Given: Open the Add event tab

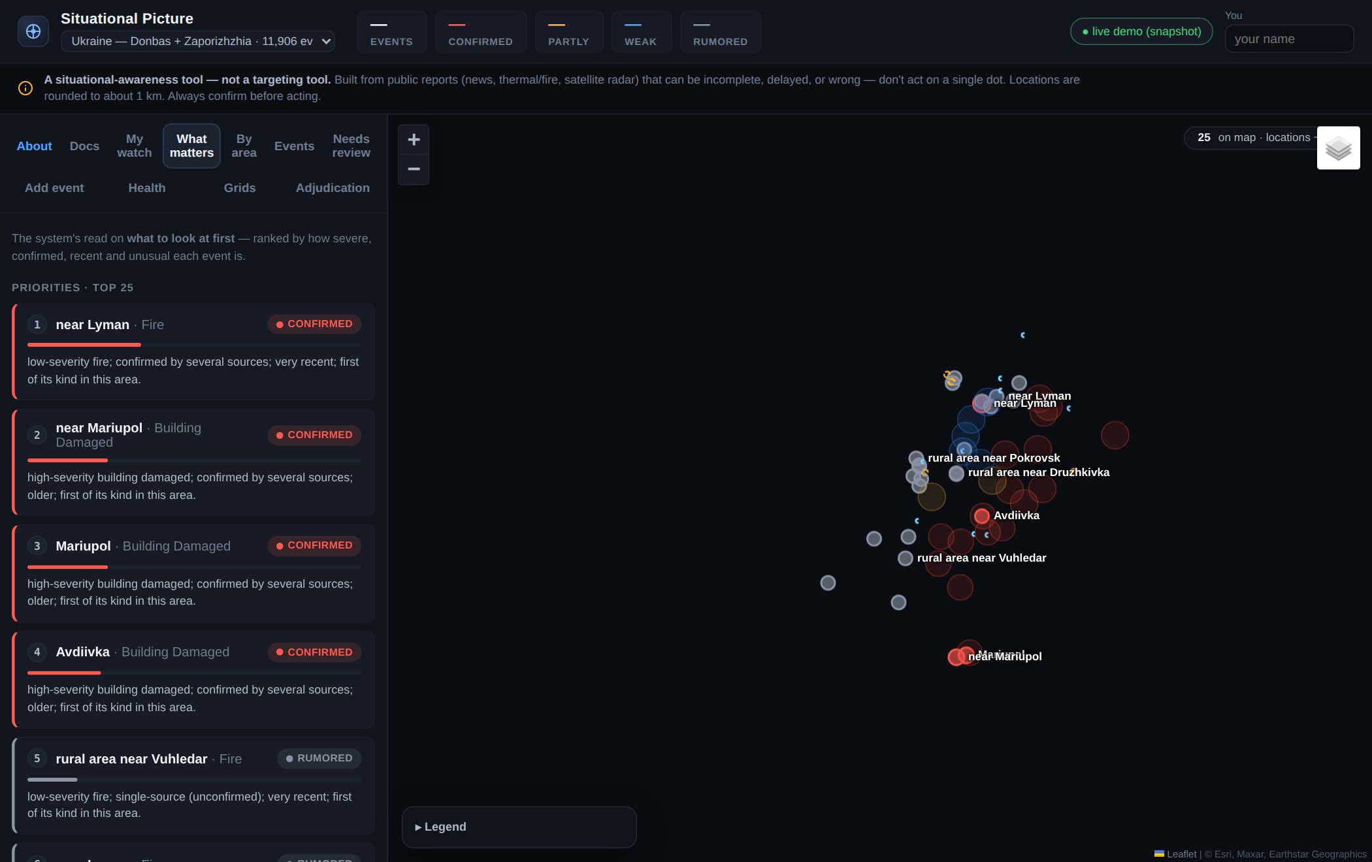Looking at the screenshot, I should pos(54,188).
